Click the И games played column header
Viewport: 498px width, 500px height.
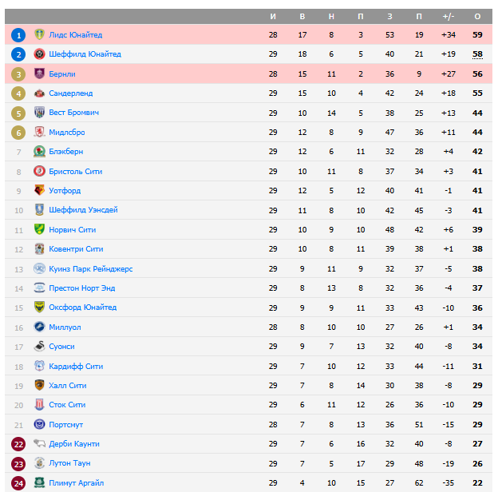point(273,16)
